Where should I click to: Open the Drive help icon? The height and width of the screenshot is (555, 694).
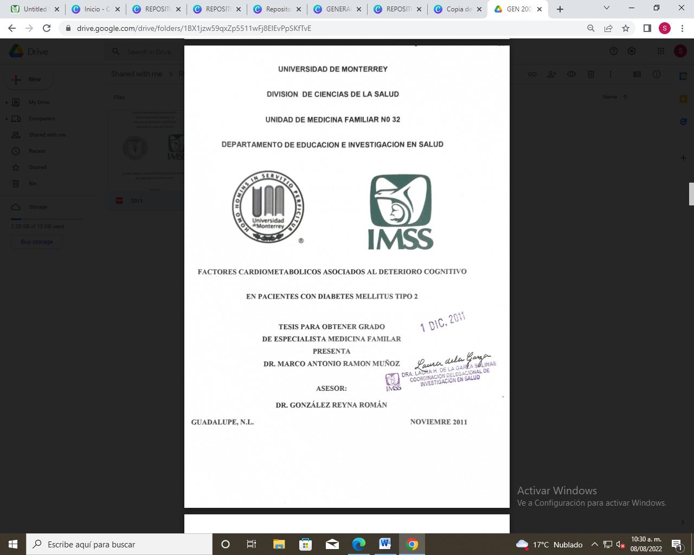click(x=614, y=51)
